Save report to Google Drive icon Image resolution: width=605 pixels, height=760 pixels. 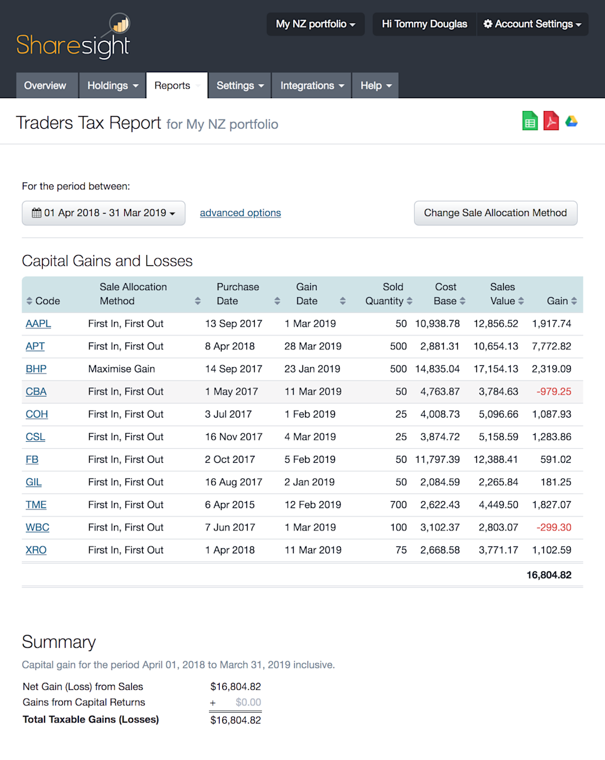tap(572, 121)
